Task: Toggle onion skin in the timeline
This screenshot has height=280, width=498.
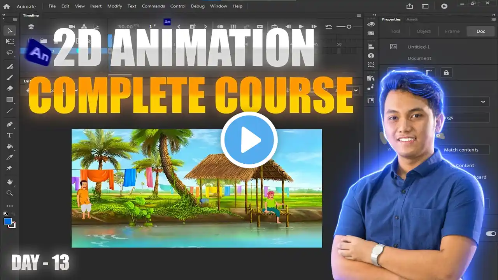Action: pyautogui.click(x=220, y=27)
